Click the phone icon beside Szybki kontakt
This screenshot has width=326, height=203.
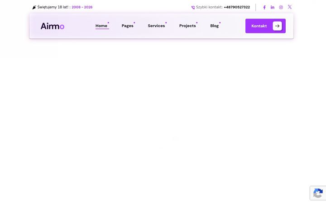193,8
